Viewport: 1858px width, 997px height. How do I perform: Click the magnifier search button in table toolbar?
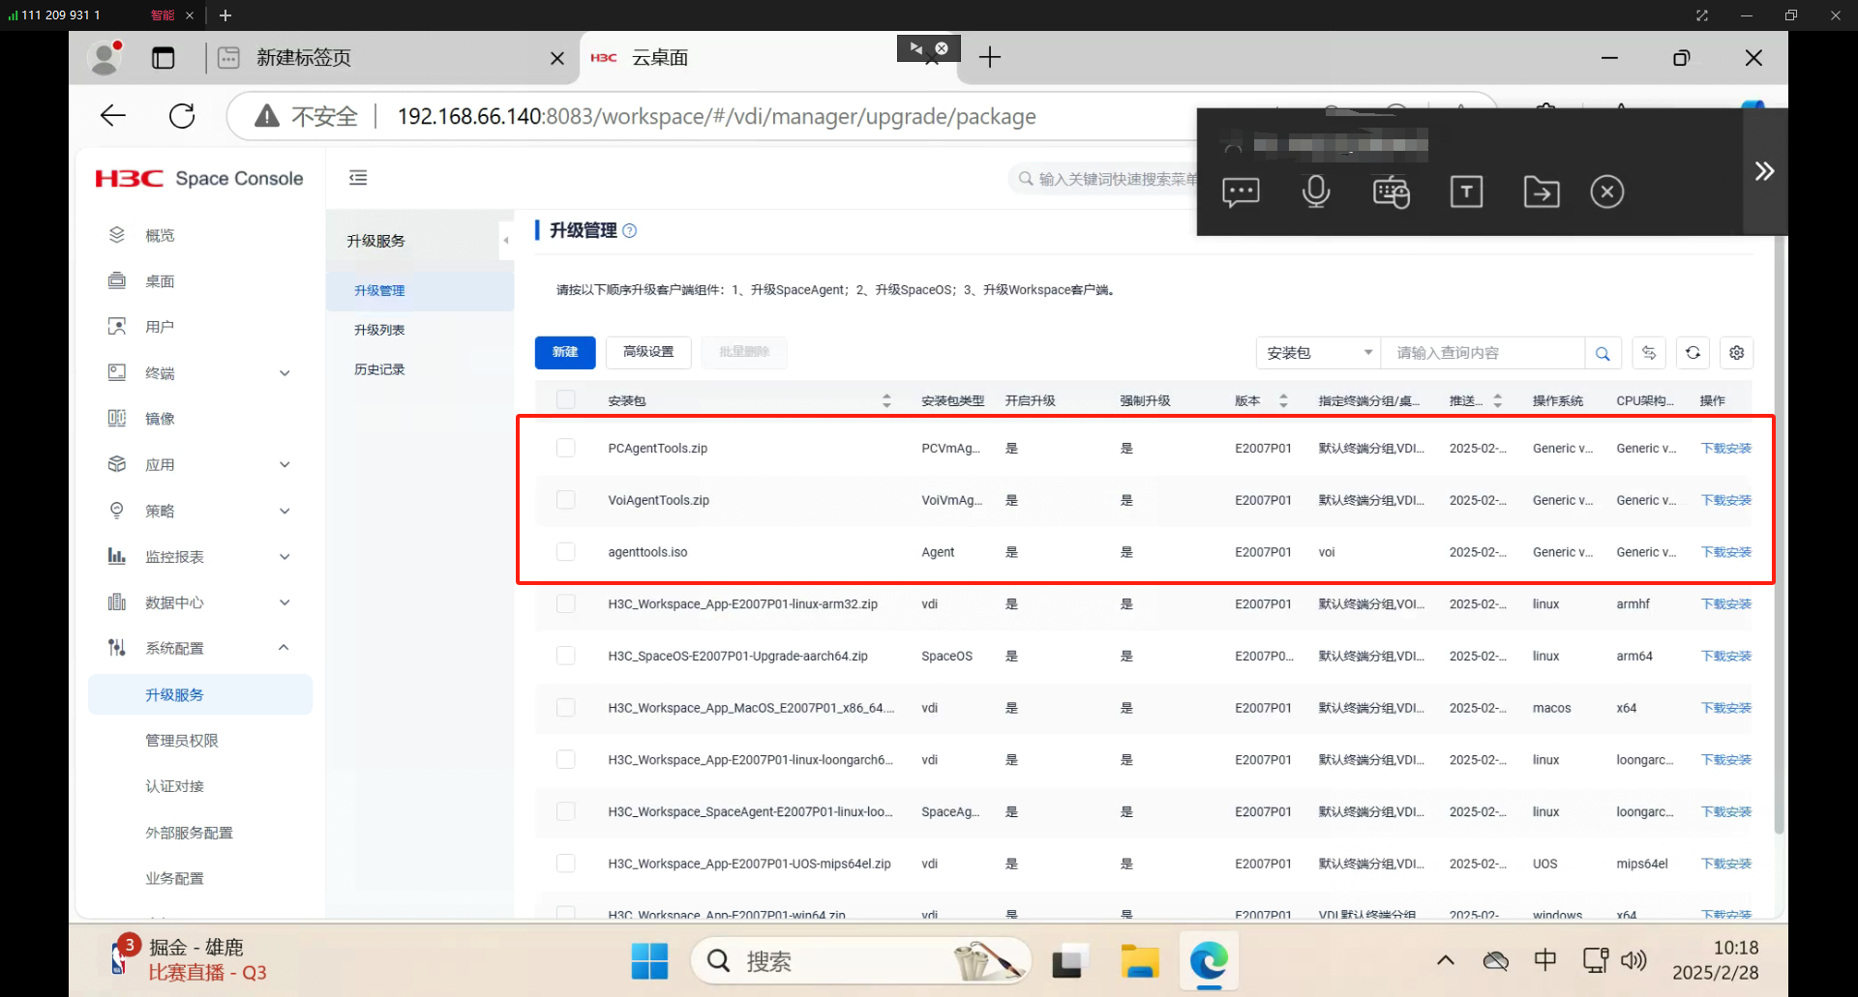point(1603,353)
